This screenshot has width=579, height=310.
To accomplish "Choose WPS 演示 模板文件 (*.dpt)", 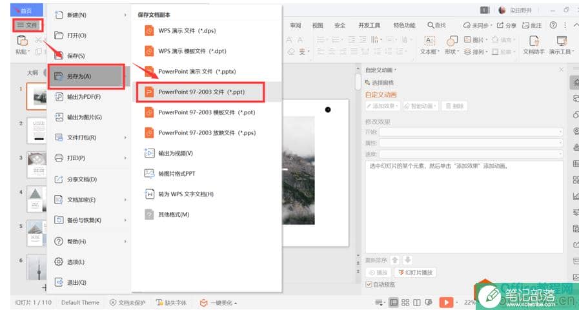I will click(x=207, y=51).
